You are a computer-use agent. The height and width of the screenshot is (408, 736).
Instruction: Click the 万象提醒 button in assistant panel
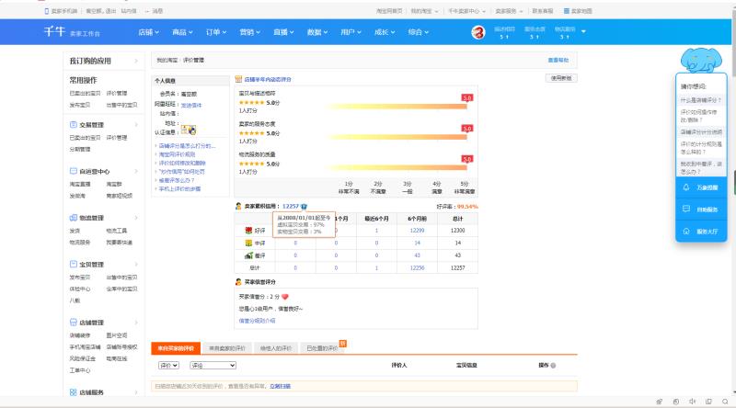[x=701, y=187]
